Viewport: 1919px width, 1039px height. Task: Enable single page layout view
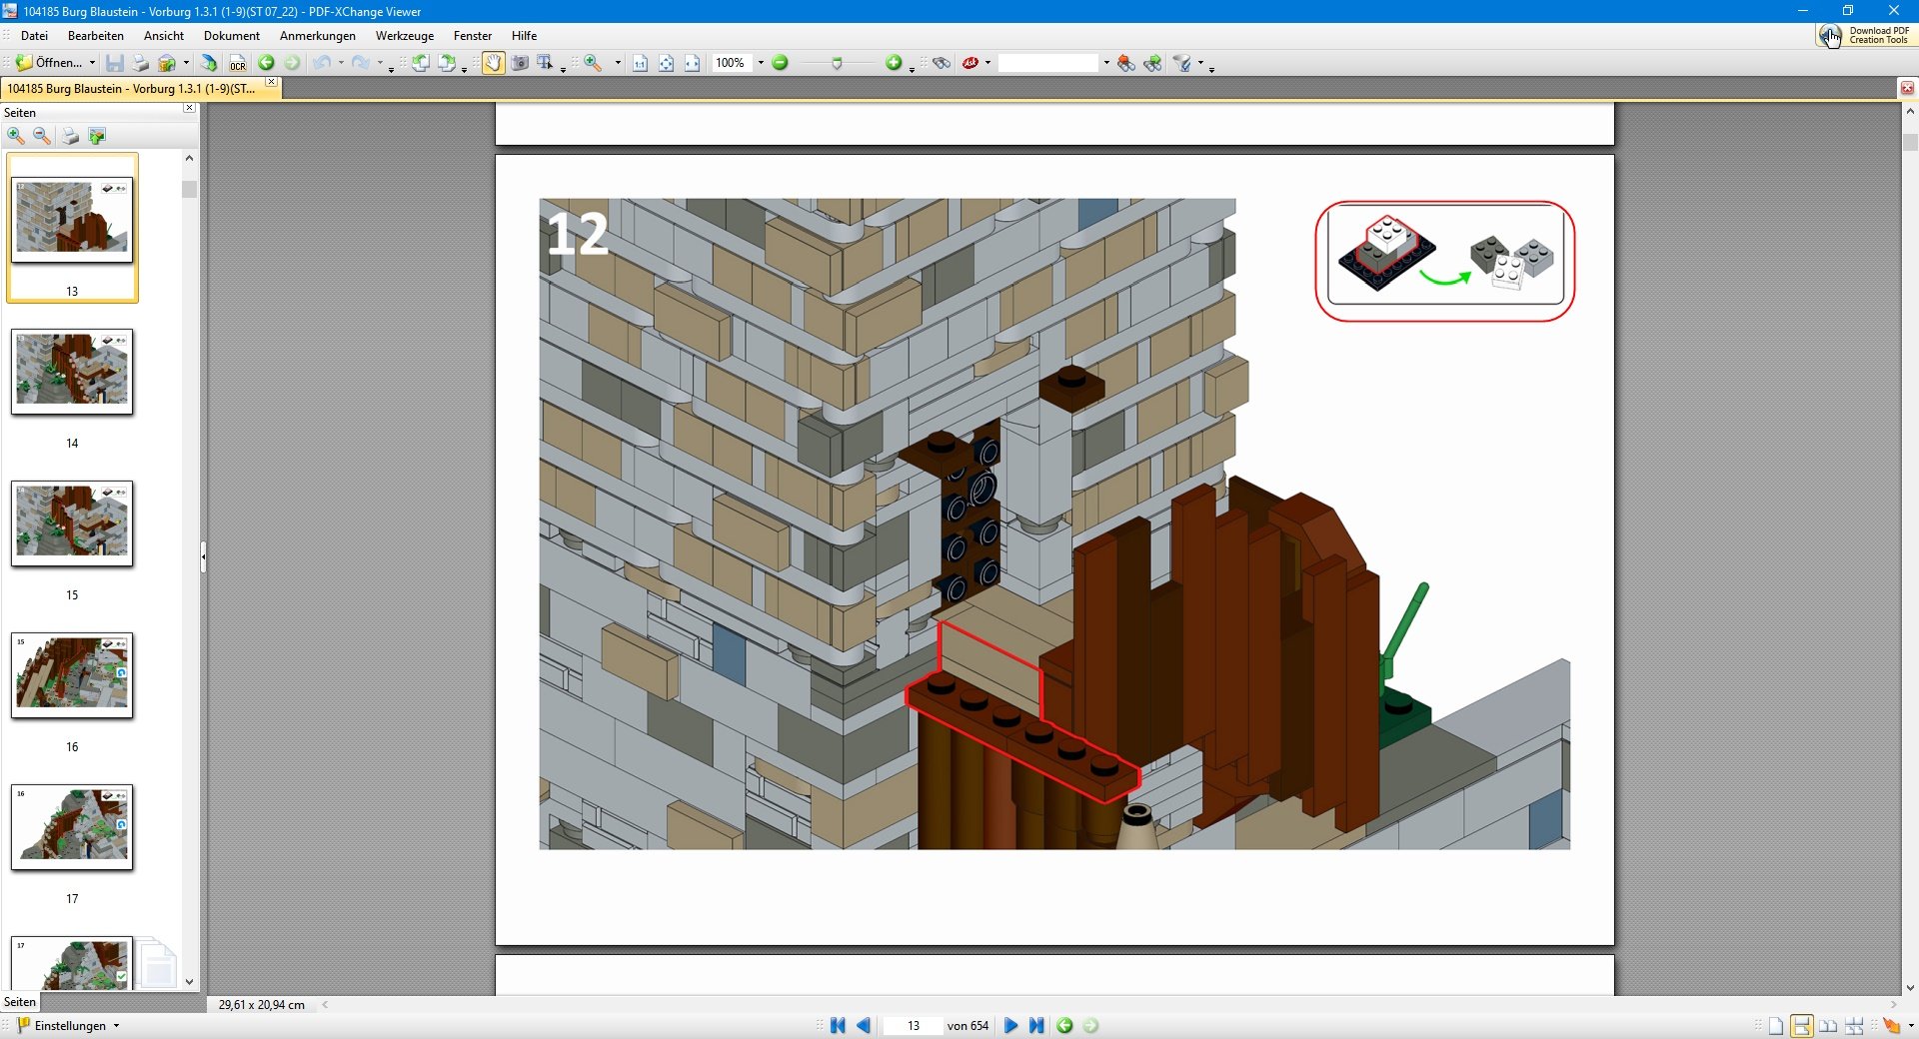1776,1026
